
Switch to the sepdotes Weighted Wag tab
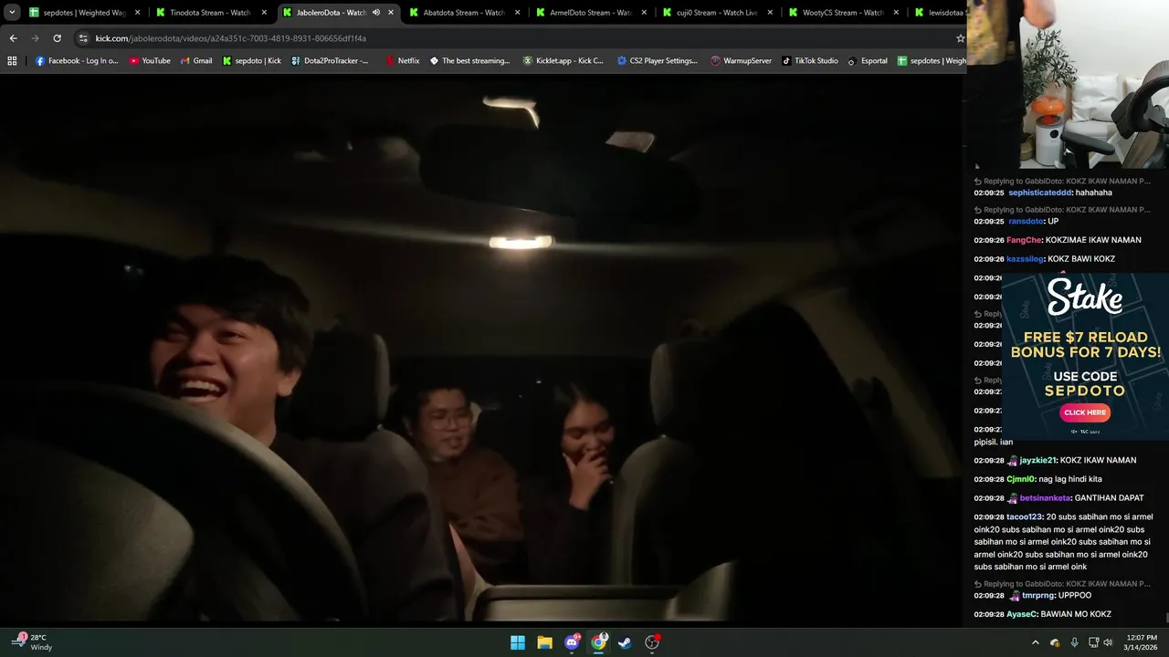coord(83,13)
